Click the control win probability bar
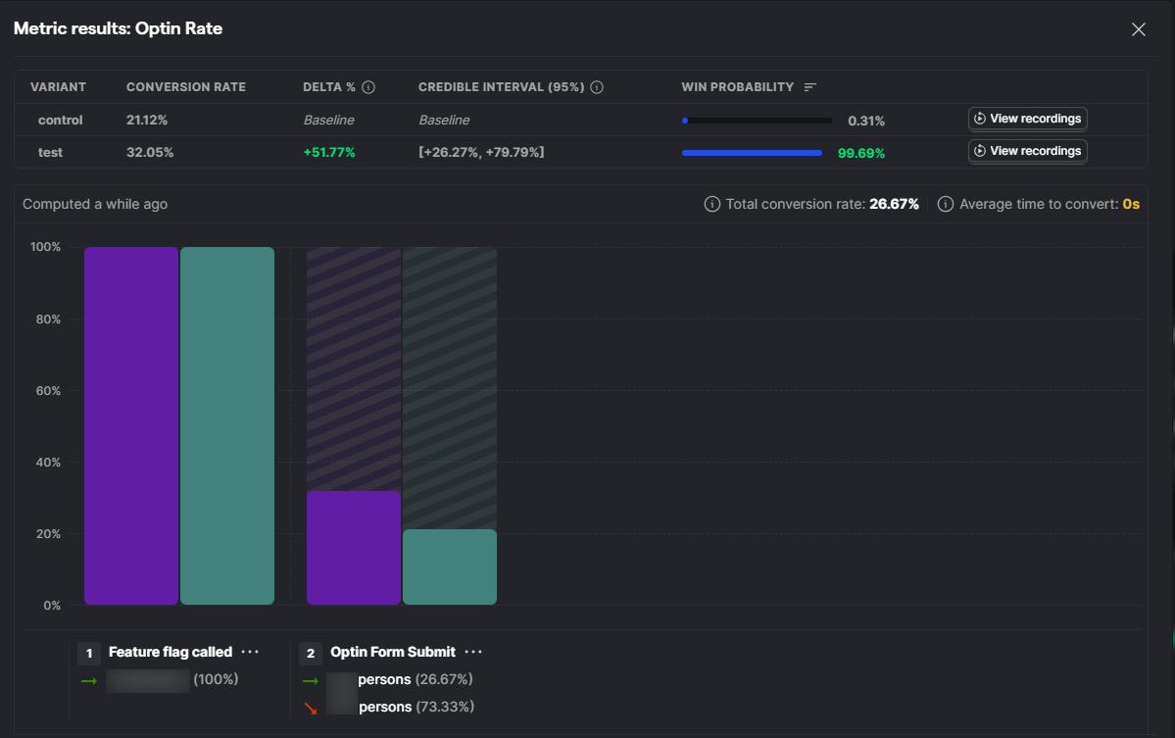1175x738 pixels. click(757, 121)
